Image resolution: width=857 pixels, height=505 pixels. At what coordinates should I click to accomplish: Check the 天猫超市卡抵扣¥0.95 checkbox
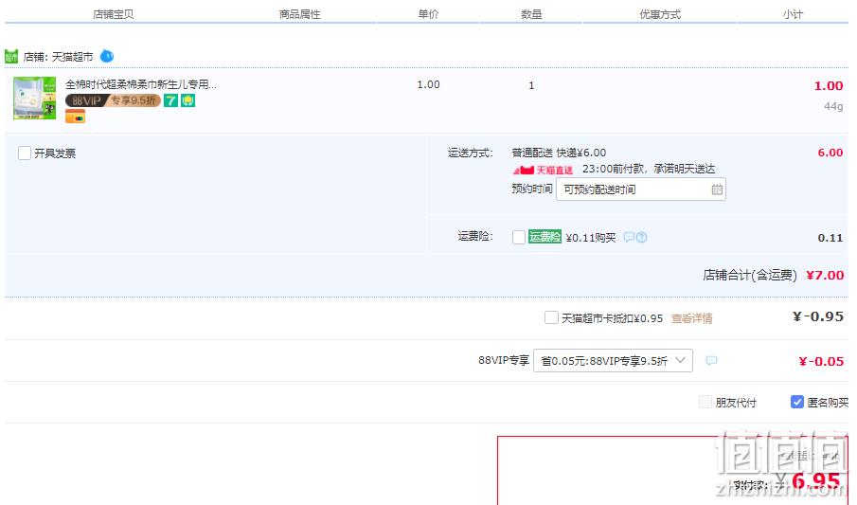(x=551, y=318)
